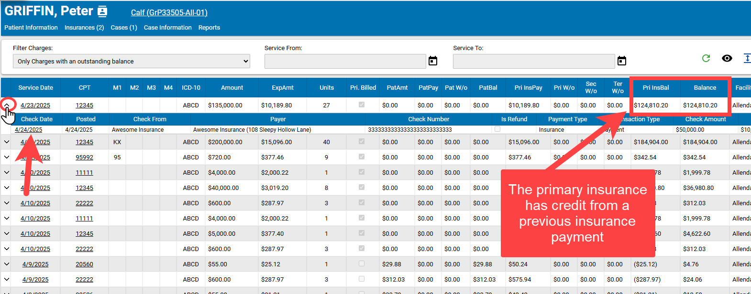Sort by the Balance column header
This screenshot has height=294, width=751.
tap(705, 88)
